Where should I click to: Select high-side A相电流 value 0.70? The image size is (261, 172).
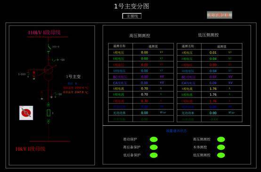pos(144,89)
